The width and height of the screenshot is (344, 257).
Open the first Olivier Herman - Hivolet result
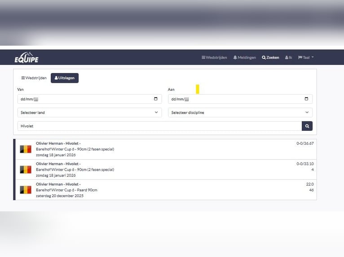click(58, 144)
